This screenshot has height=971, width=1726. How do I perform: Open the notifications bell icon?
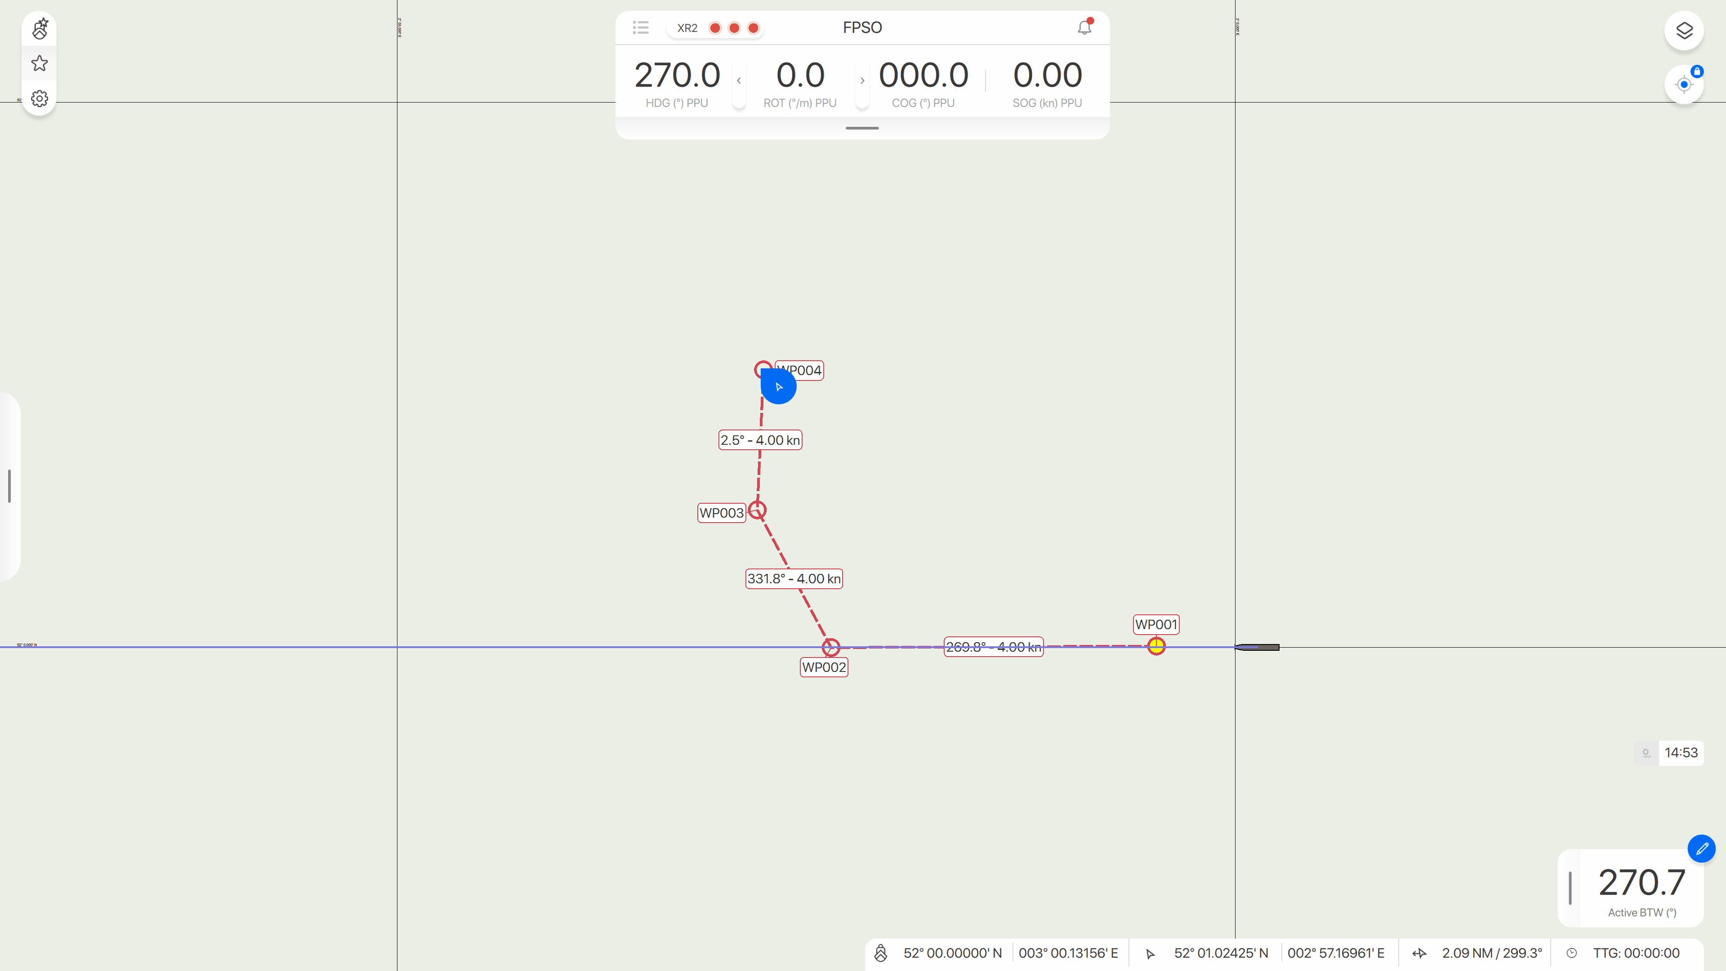[x=1084, y=27]
